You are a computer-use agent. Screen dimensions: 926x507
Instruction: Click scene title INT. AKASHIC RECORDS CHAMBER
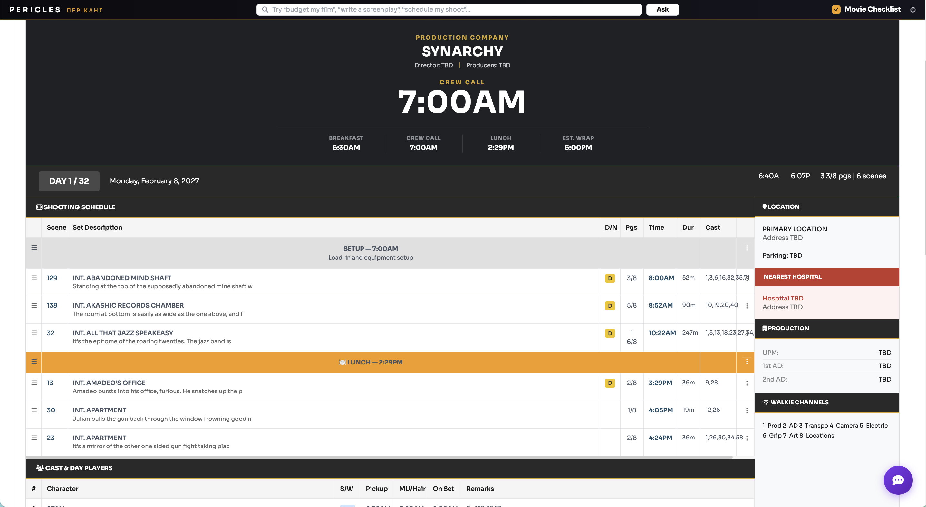pos(128,305)
